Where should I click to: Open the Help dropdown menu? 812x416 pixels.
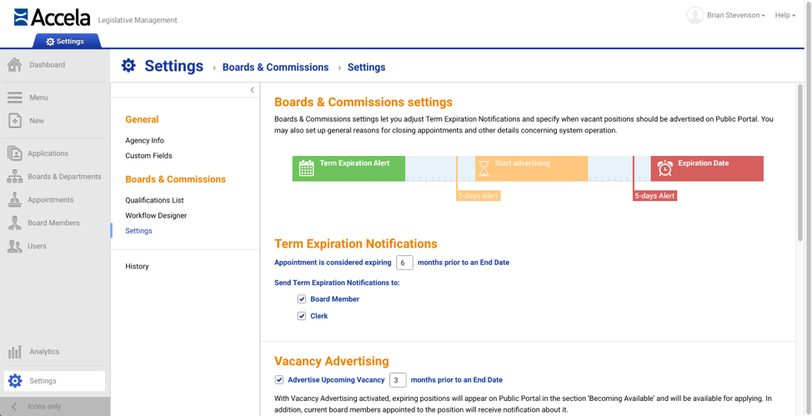pos(785,16)
